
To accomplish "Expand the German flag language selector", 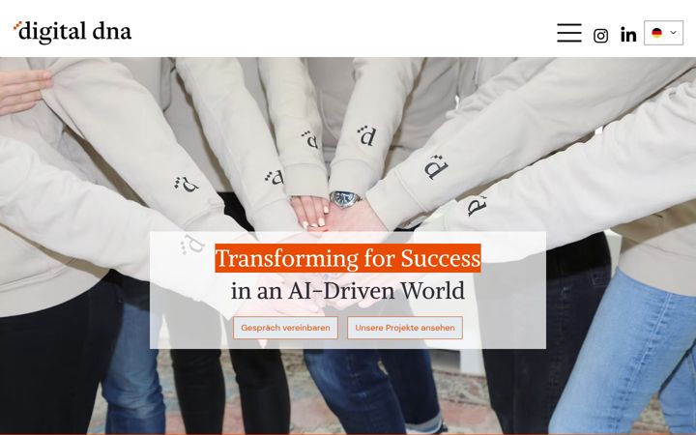I will tap(663, 33).
